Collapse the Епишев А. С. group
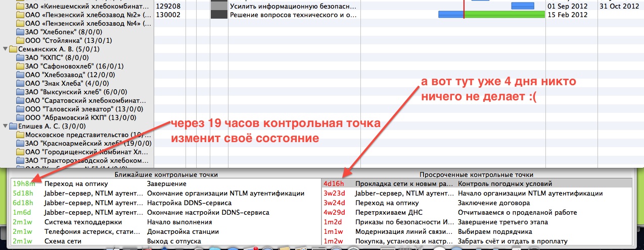 tap(5, 126)
